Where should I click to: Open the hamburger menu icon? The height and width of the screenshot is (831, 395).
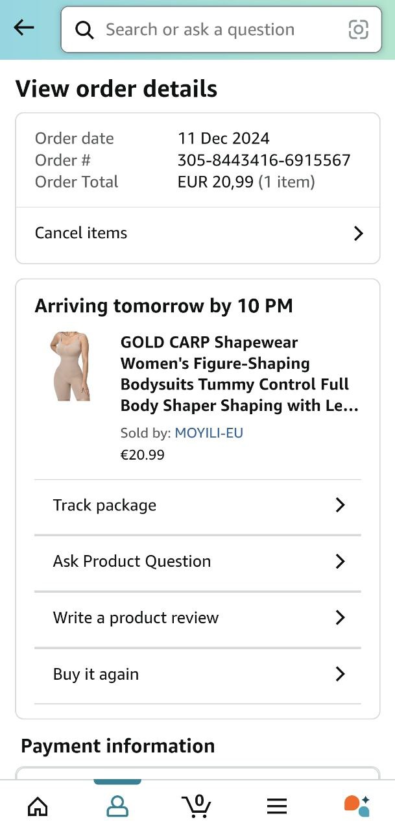pos(277,806)
